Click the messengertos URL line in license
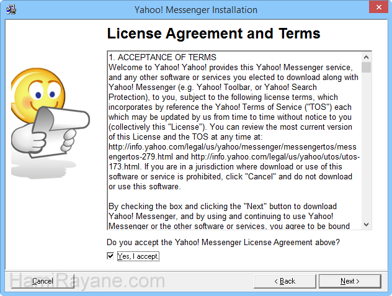This screenshot has height=296, width=392. tap(233, 146)
